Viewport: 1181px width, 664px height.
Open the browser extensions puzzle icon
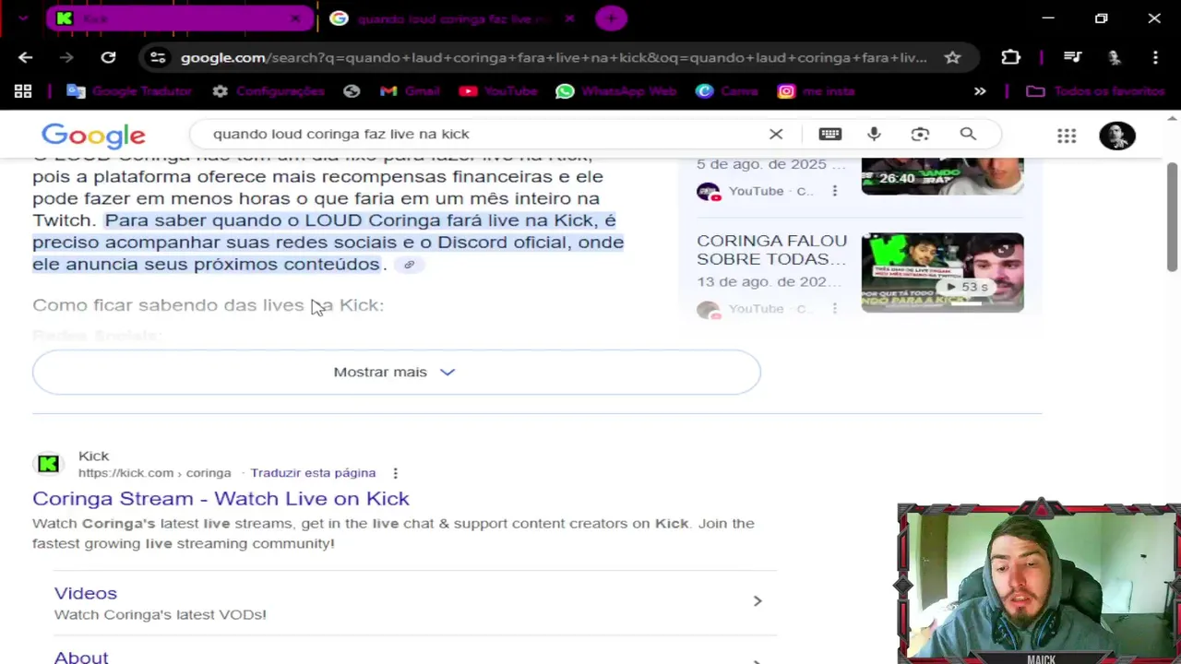[x=1010, y=57]
